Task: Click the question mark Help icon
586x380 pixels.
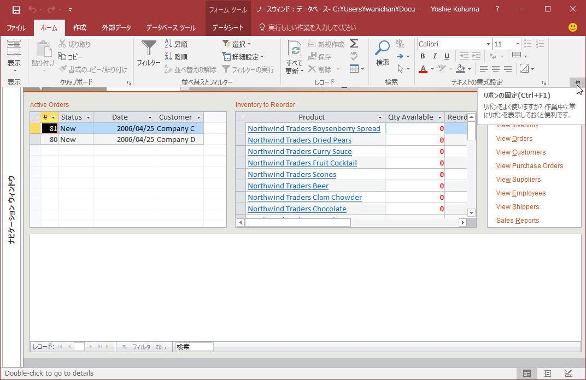Action: click(497, 9)
